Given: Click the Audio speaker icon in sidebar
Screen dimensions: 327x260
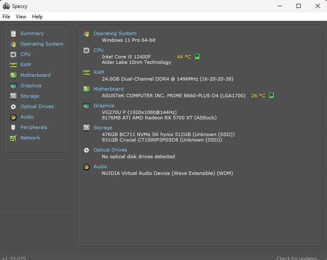Looking at the screenshot, I should pyautogui.click(x=13, y=117).
